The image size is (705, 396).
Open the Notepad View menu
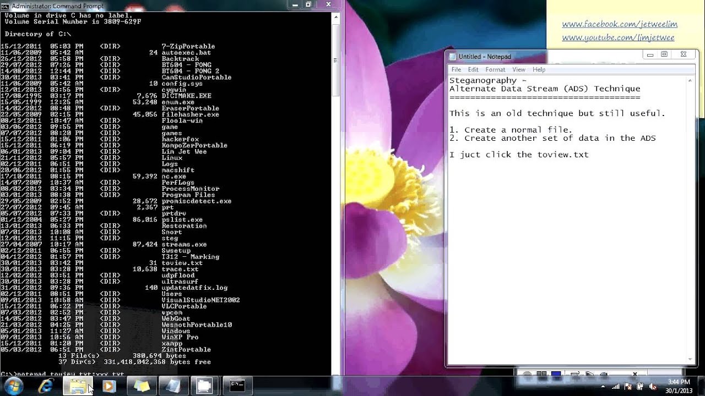point(519,70)
